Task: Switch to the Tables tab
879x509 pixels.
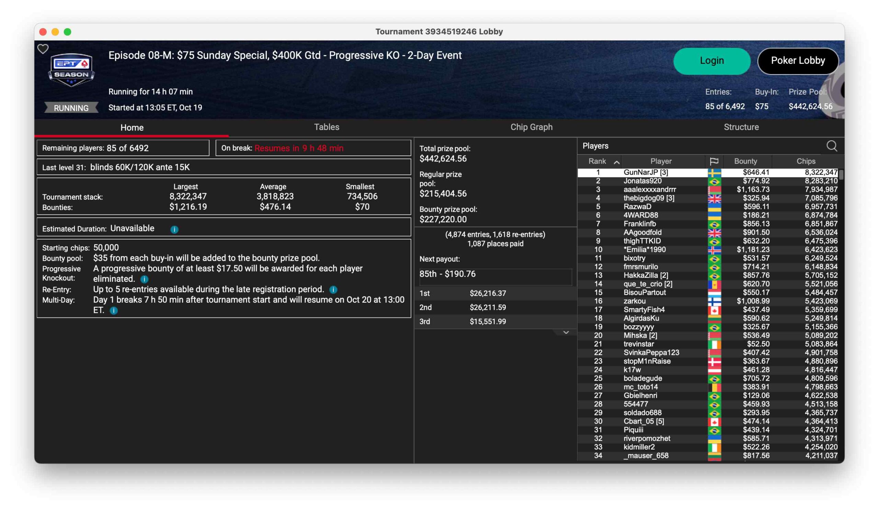Action: pos(327,127)
